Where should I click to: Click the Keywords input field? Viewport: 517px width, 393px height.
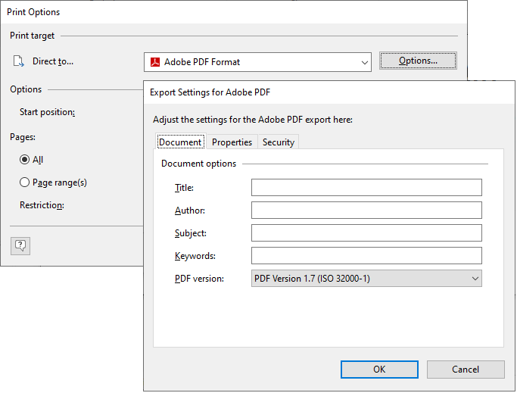(366, 256)
